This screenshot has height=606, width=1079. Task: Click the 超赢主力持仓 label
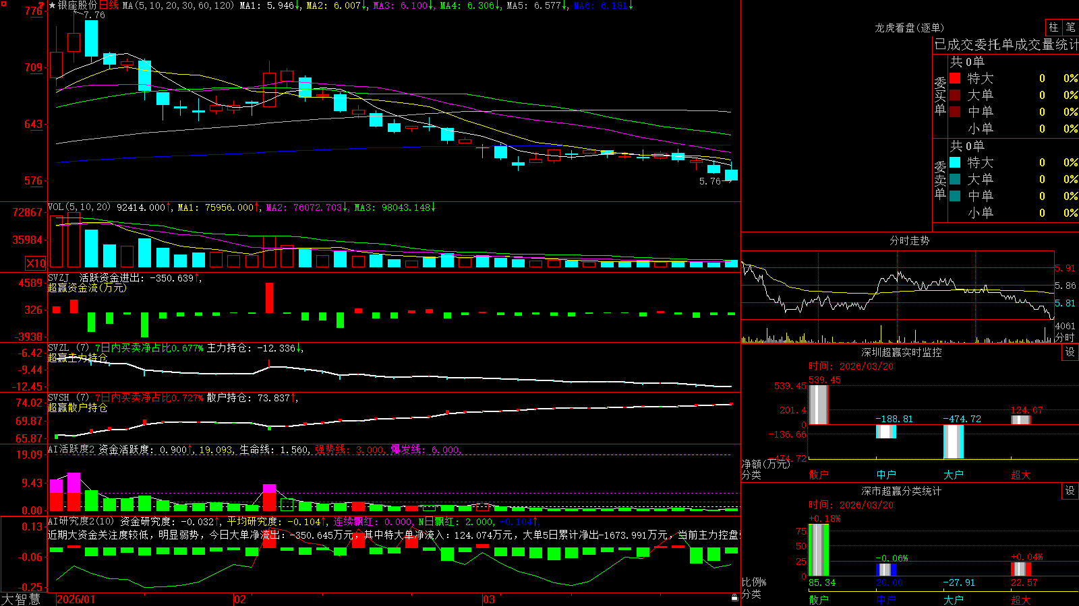point(78,358)
